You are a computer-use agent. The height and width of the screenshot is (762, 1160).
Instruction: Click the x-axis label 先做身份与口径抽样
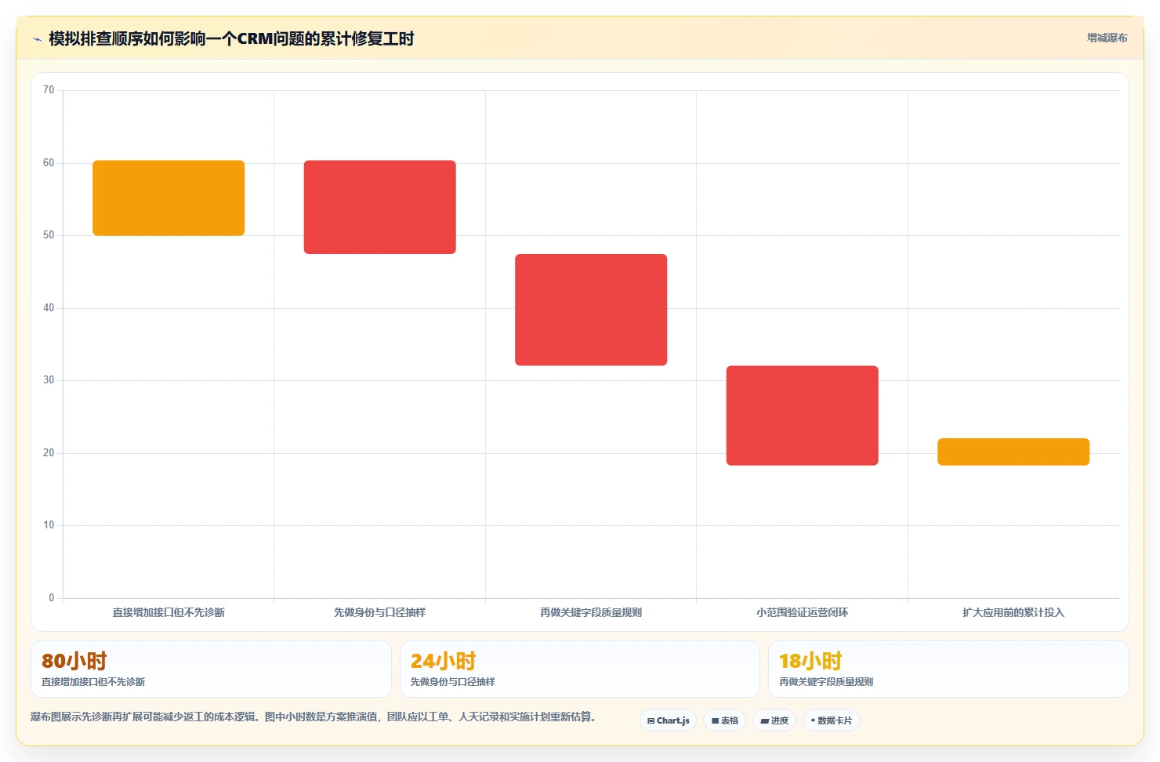point(380,612)
